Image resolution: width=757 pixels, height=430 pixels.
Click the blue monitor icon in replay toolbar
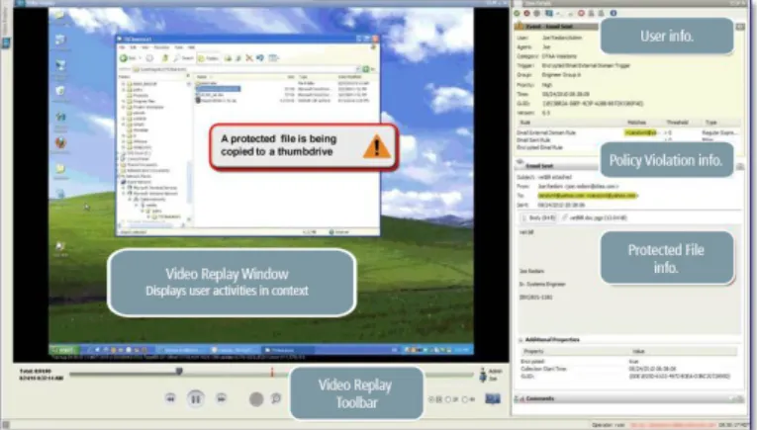493,398
